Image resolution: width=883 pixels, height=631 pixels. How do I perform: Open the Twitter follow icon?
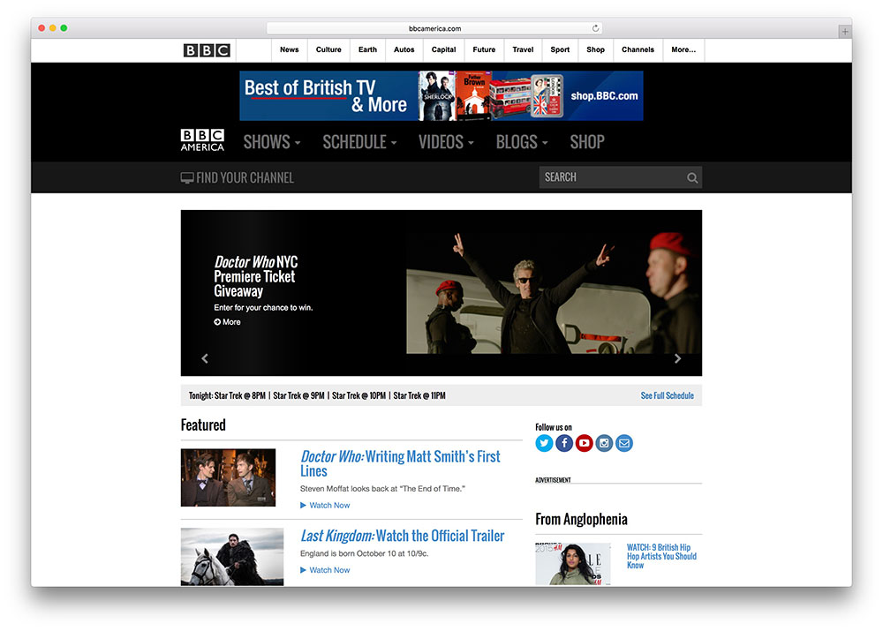[544, 443]
